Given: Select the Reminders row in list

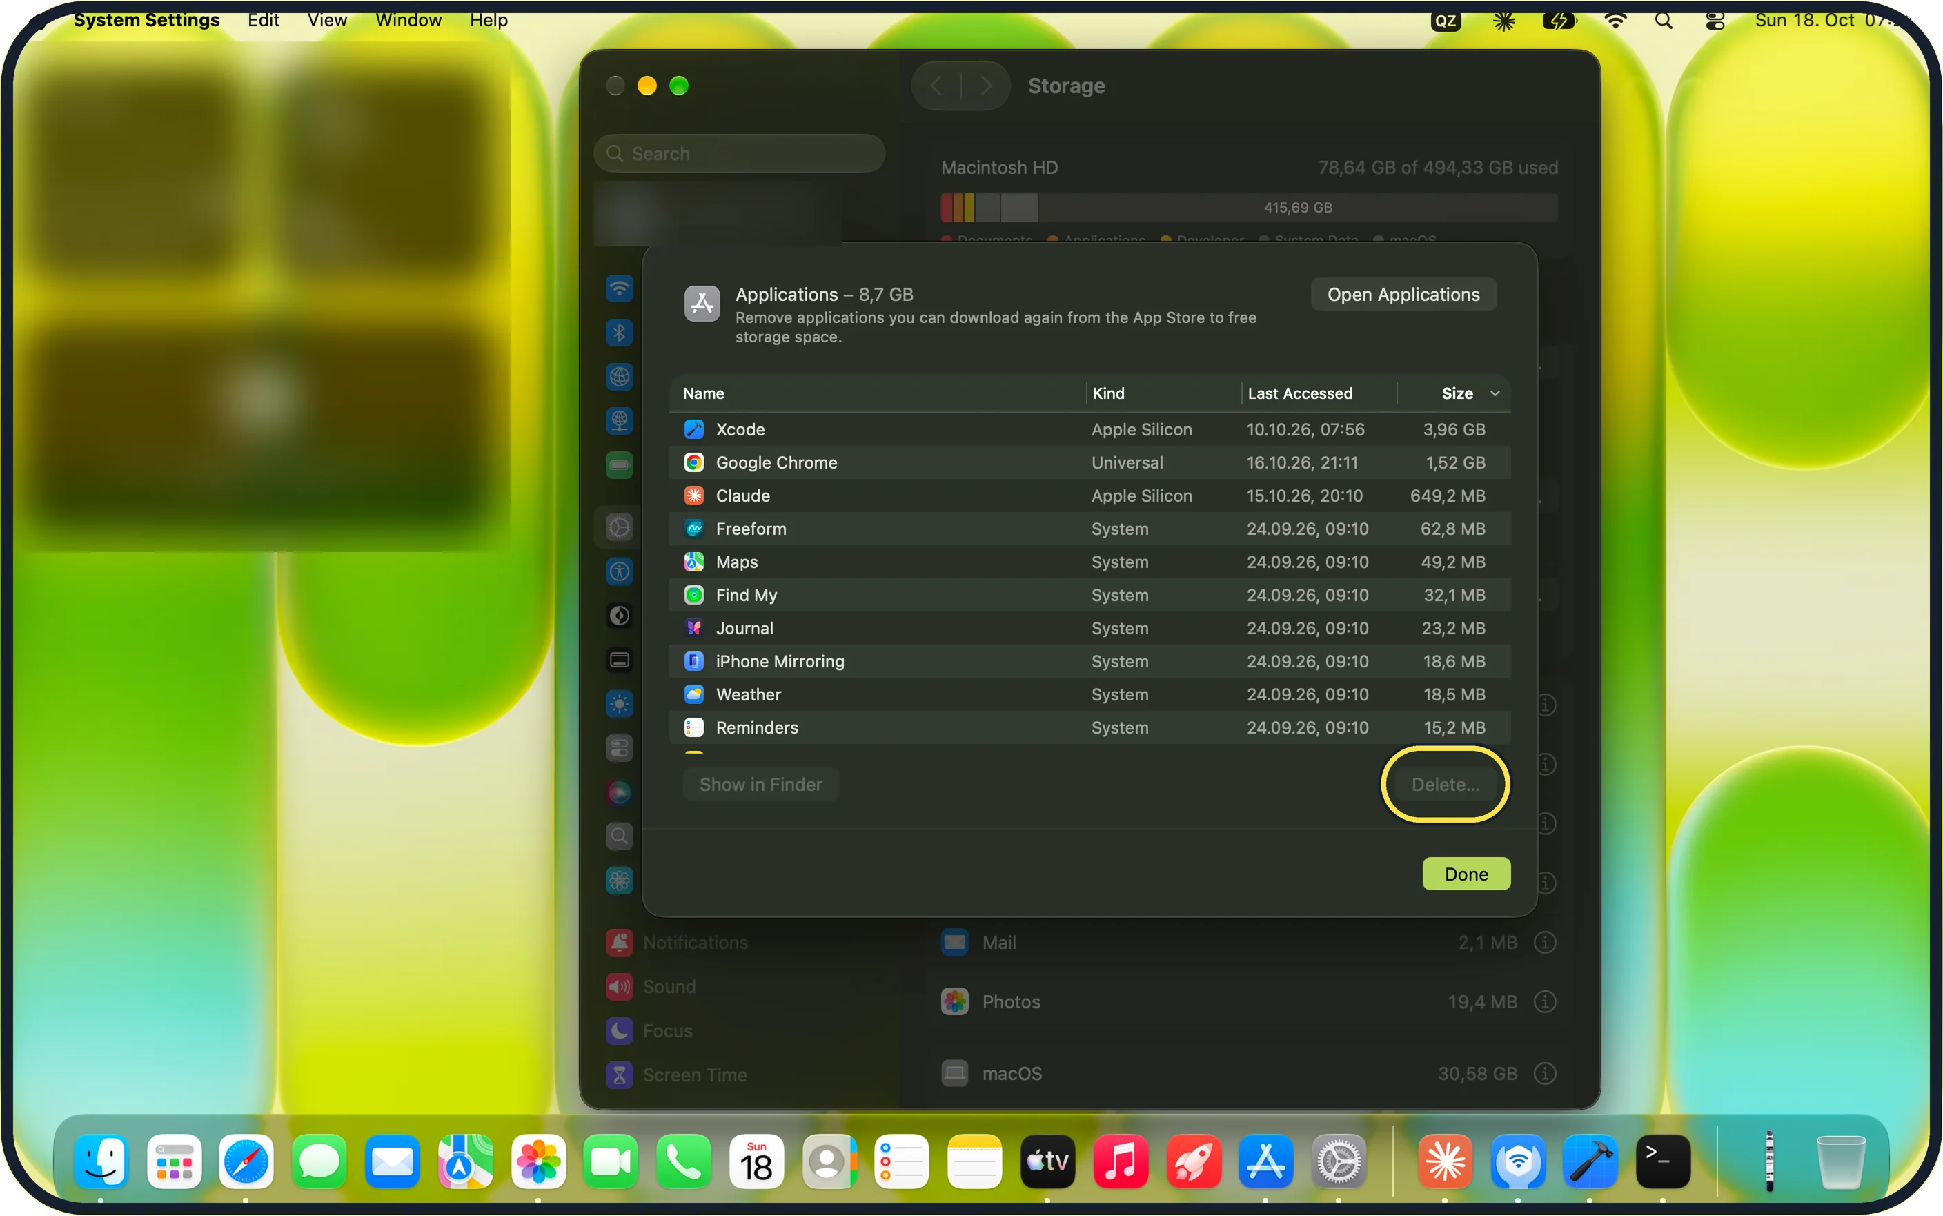Looking at the screenshot, I should coord(1089,728).
